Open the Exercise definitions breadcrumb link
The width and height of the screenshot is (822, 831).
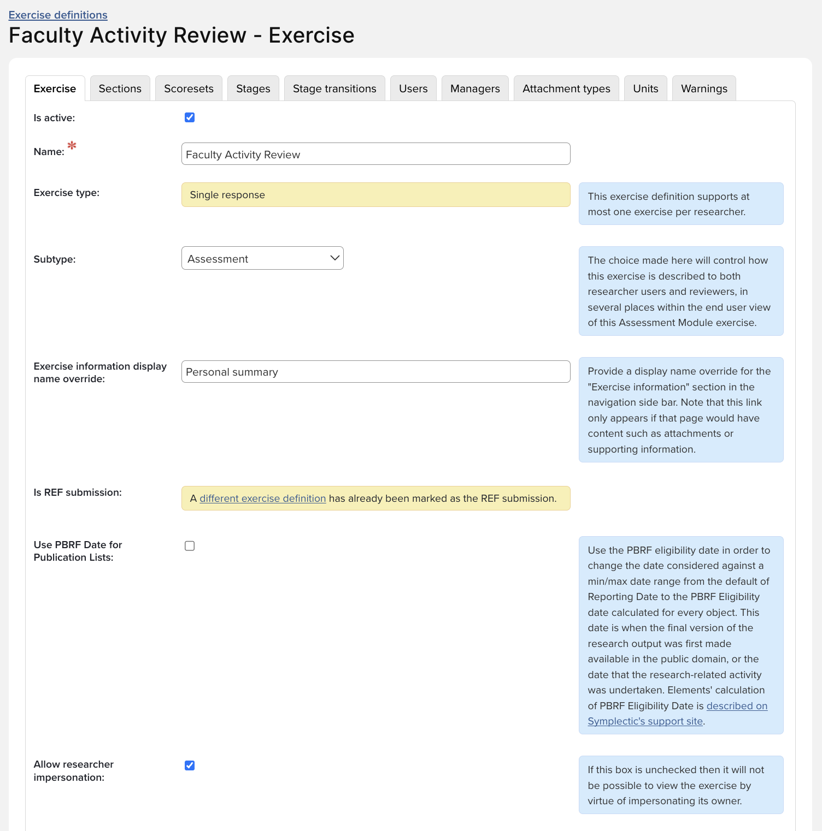58,15
